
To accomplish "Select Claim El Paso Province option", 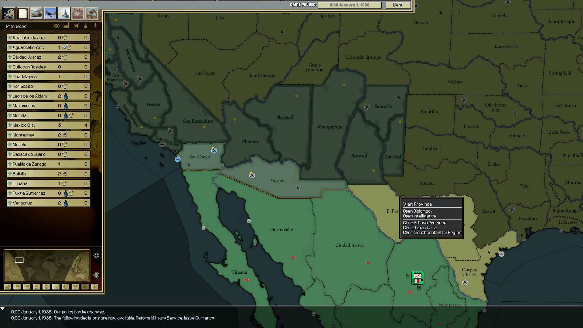I will pyautogui.click(x=424, y=223).
